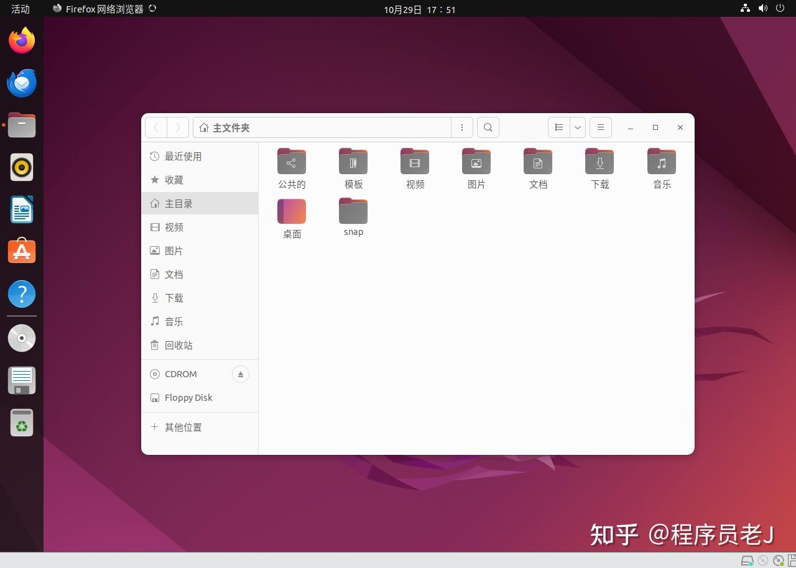The width and height of the screenshot is (796, 568).
Task: Expand the path bar options with three-dot menu
Action: point(461,127)
